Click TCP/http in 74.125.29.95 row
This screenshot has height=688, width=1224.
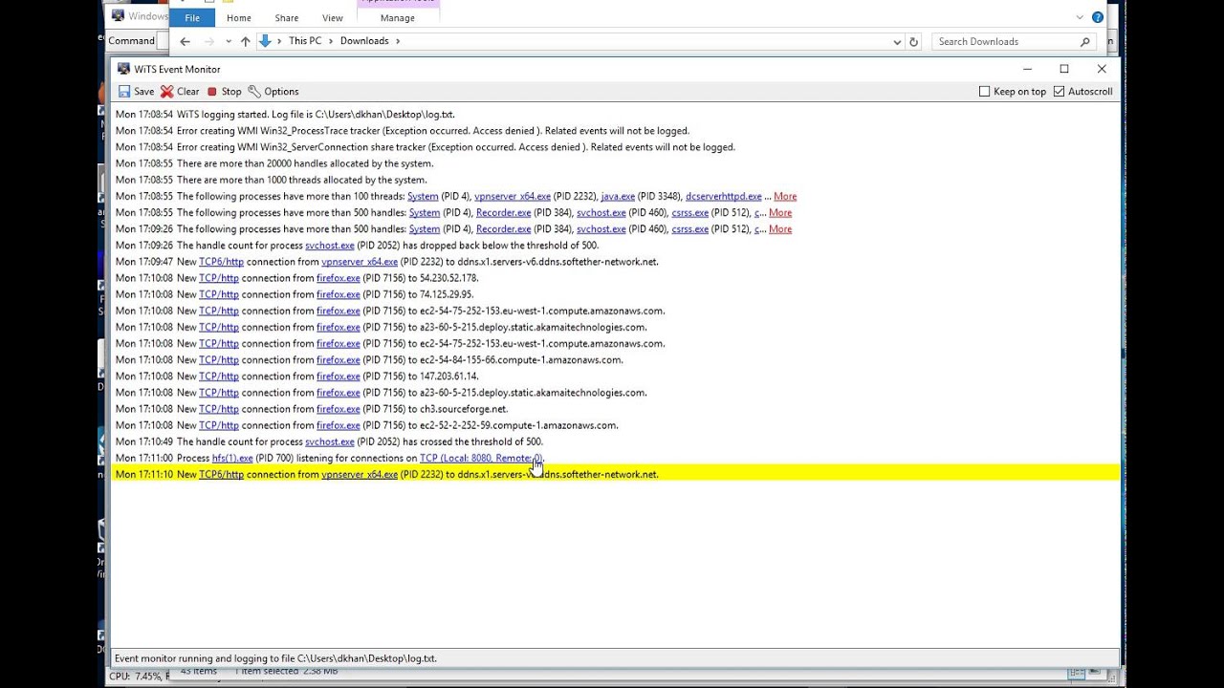[218, 294]
